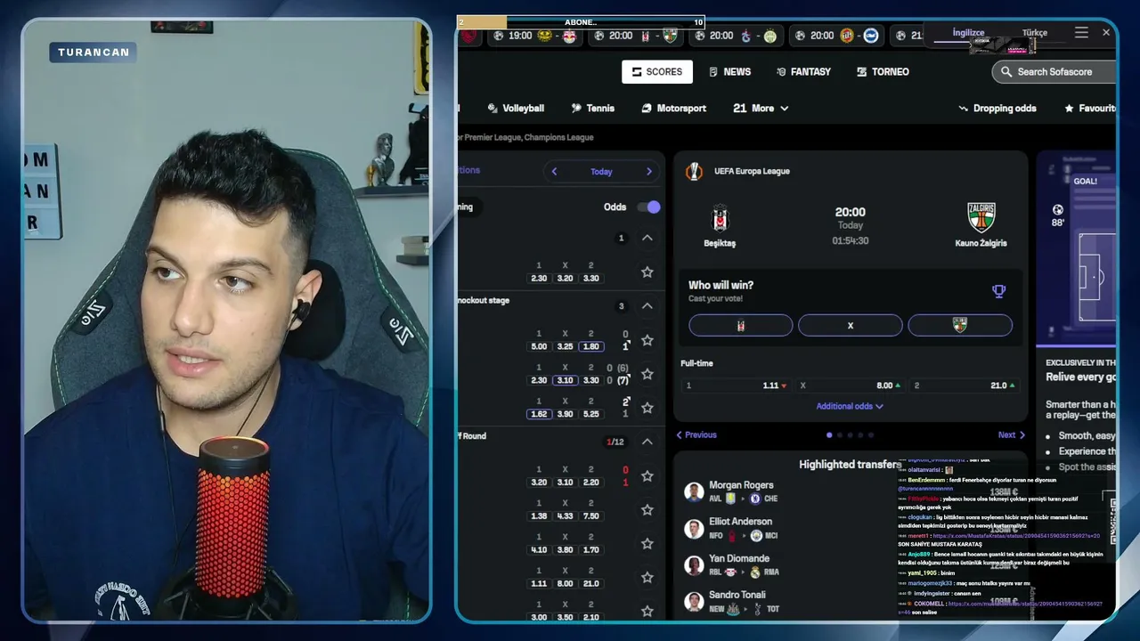Open the UEFA Europa League logo
This screenshot has height=641, width=1140.
pyautogui.click(x=694, y=172)
